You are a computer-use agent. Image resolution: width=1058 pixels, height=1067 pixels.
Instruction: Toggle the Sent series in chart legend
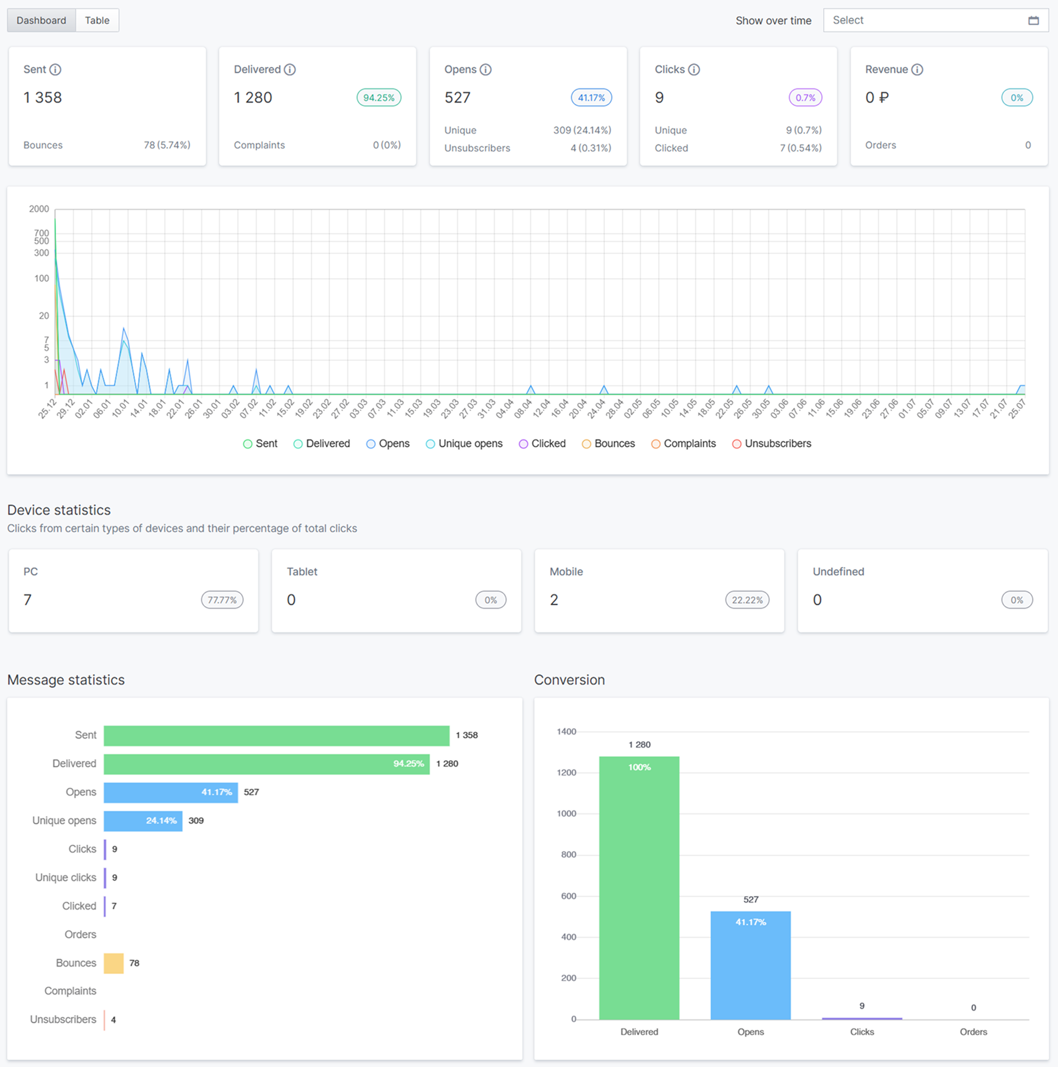pyautogui.click(x=260, y=444)
